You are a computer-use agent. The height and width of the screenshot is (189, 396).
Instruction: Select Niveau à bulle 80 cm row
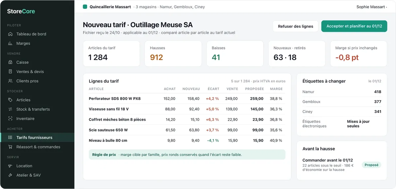187,140
